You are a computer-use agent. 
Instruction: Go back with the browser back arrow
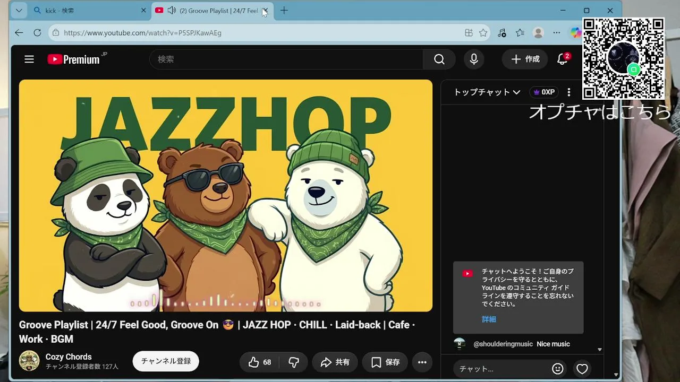point(19,33)
